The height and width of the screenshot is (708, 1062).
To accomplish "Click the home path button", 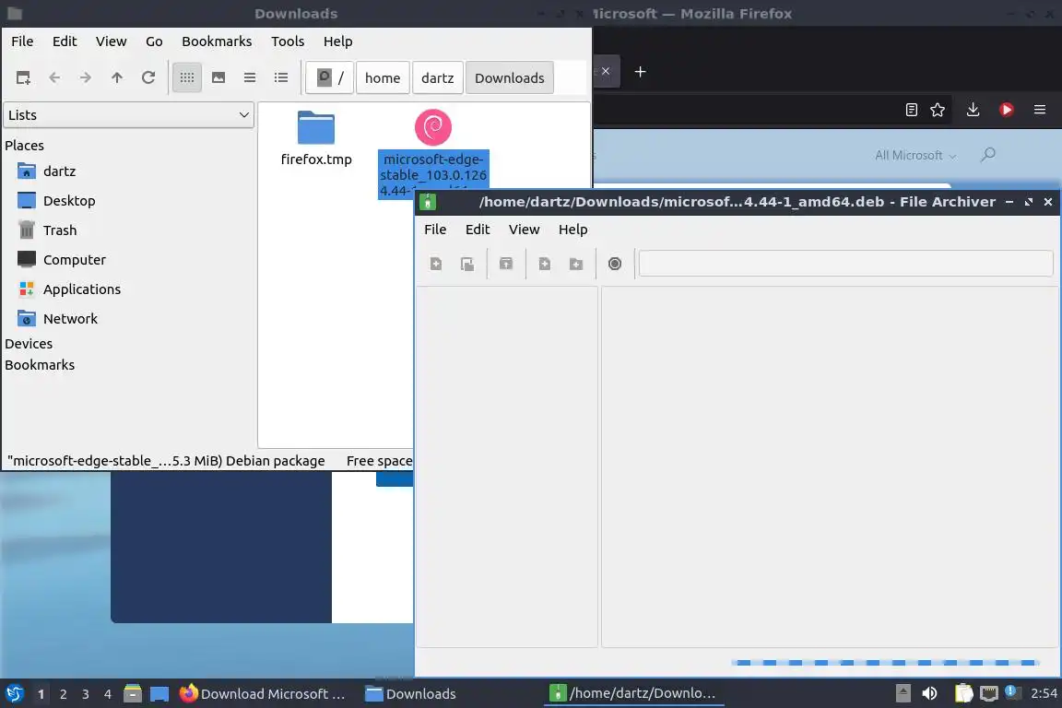I will [x=383, y=78].
